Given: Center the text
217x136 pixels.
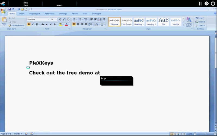Looking at the screenshot, I should click(78, 24).
